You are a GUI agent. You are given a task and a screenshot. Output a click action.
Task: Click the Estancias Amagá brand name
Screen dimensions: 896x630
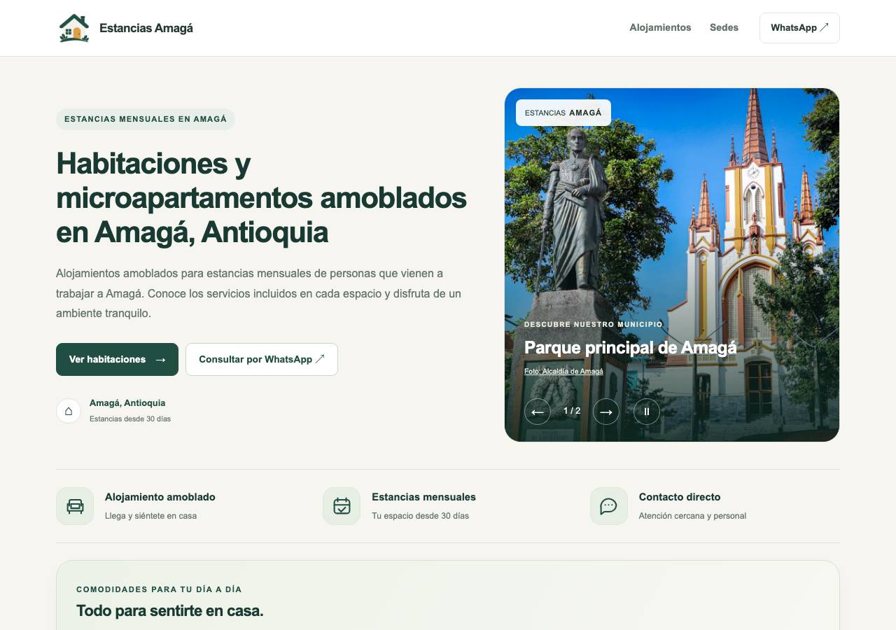tap(146, 28)
